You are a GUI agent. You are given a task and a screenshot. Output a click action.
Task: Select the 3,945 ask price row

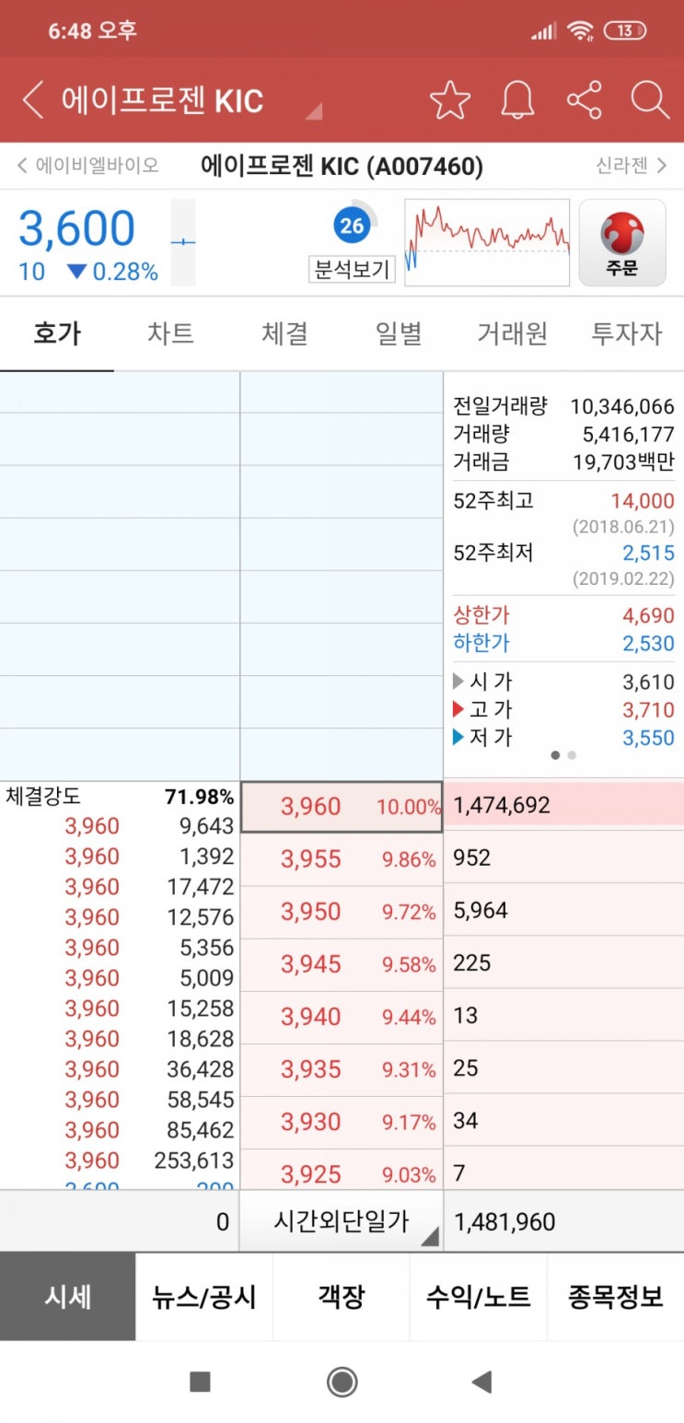342,964
